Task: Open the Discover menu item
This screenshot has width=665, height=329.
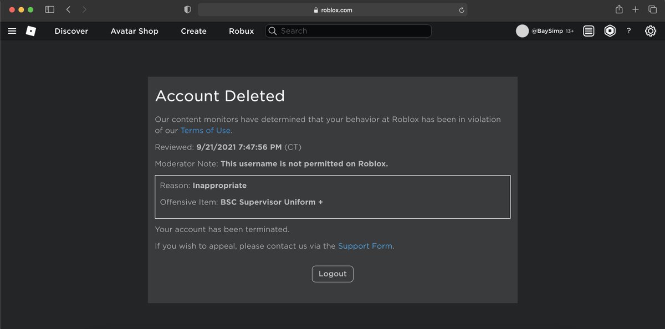Action: (x=71, y=31)
